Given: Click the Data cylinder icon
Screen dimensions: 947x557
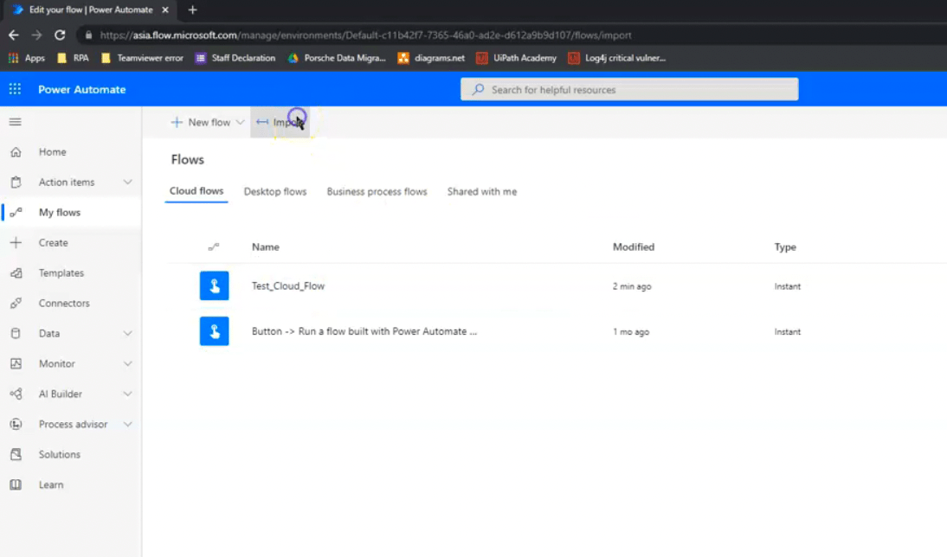Looking at the screenshot, I should (x=16, y=333).
